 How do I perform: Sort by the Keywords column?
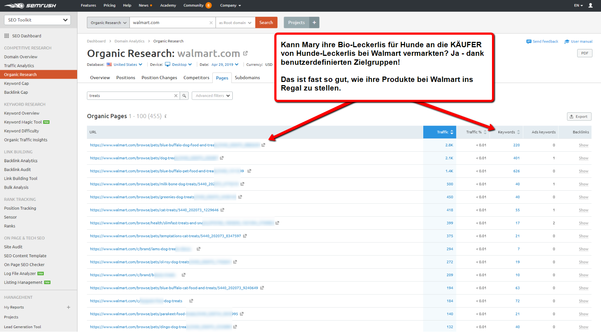point(508,132)
